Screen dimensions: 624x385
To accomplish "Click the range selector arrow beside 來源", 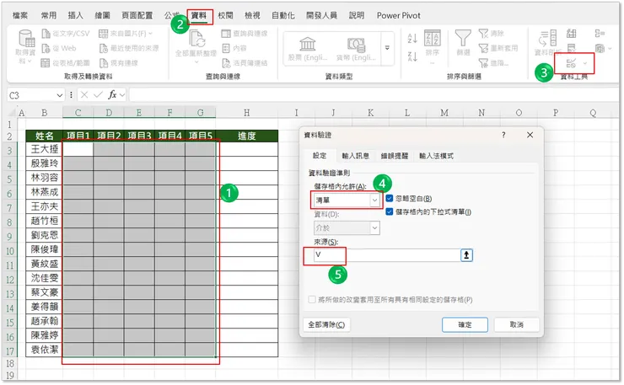I will 466,255.
